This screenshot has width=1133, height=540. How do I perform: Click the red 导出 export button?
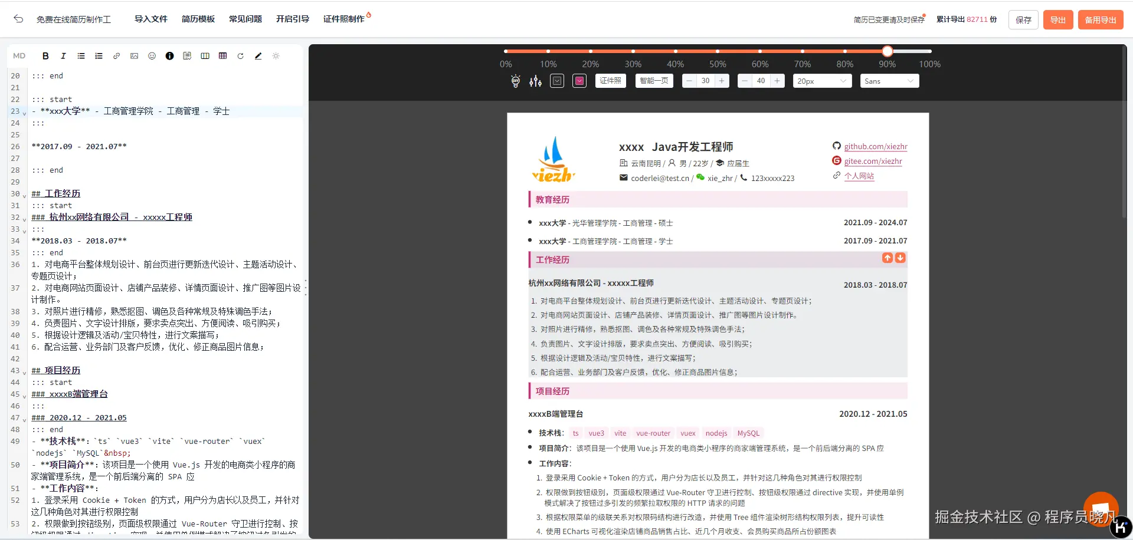click(x=1057, y=19)
